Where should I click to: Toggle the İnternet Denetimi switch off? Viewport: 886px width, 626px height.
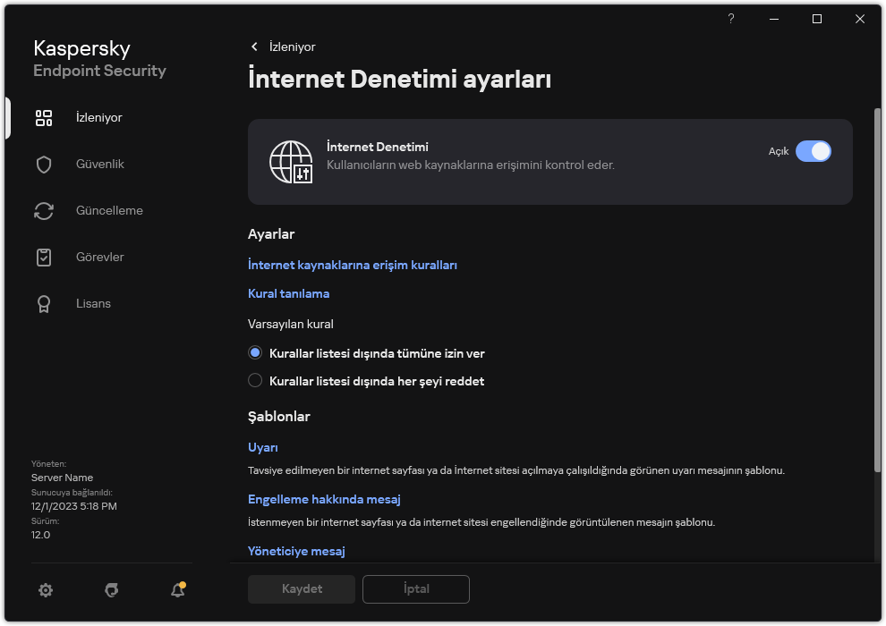(x=813, y=151)
